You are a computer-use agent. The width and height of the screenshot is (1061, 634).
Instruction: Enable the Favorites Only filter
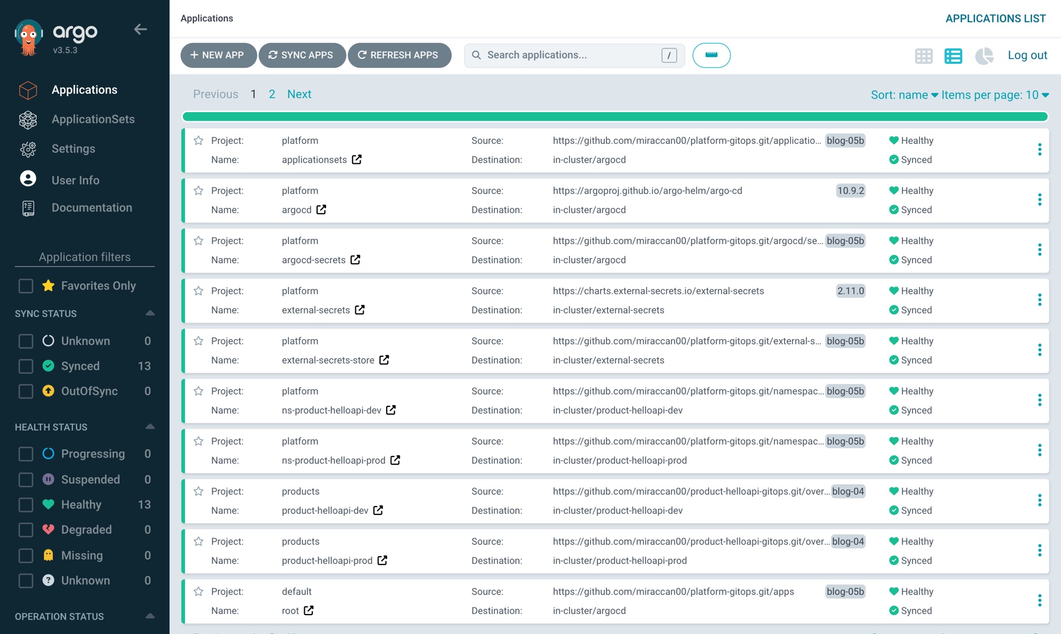coord(26,286)
